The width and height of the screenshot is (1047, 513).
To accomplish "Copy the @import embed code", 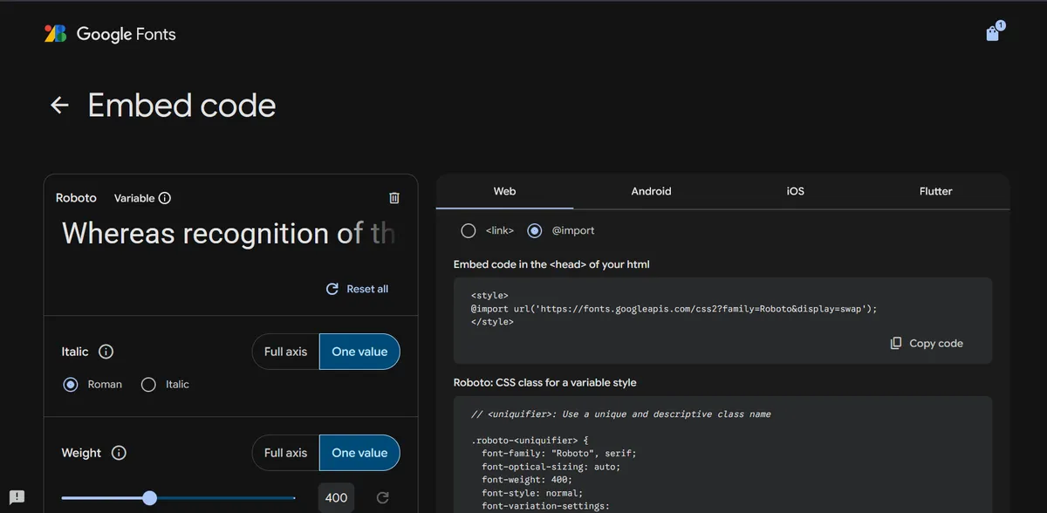I will click(x=927, y=344).
